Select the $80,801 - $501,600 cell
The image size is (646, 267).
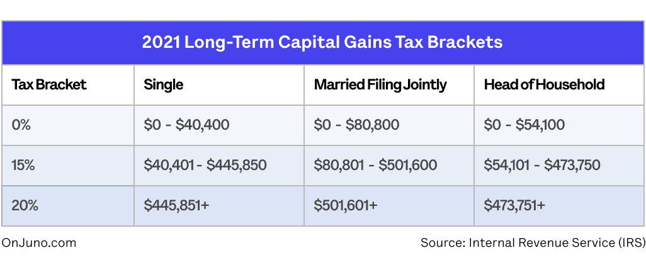375,165
